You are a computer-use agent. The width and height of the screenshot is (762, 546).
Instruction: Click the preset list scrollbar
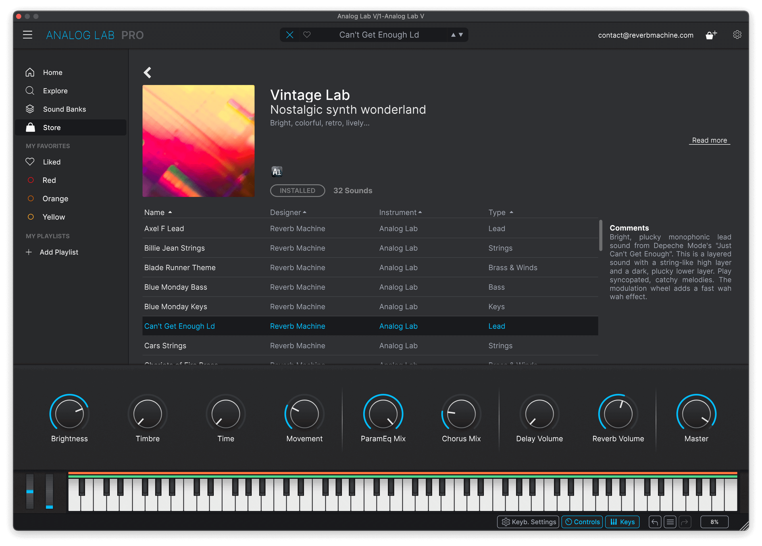coord(601,236)
